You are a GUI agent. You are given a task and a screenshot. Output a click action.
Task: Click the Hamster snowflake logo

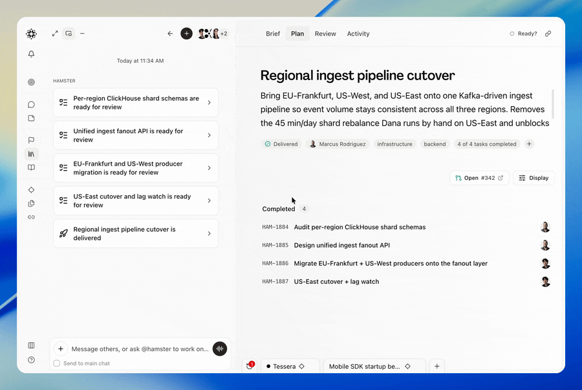tap(31, 34)
